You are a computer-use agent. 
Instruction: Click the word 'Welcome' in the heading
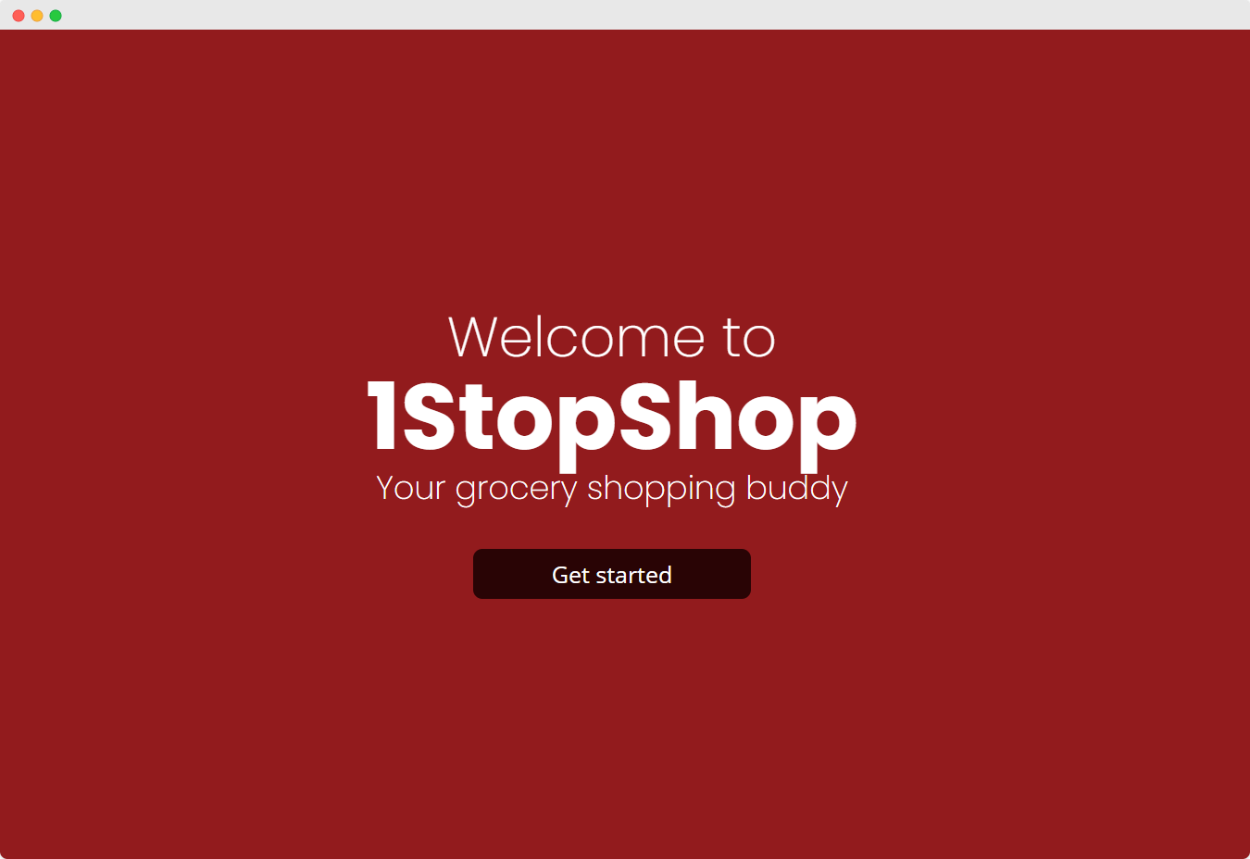click(577, 337)
